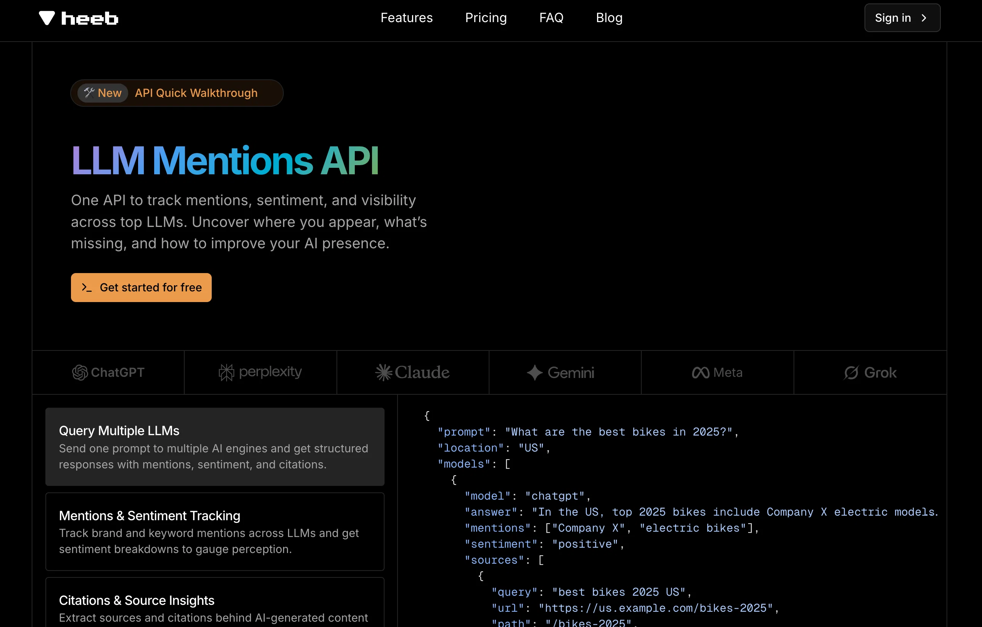The image size is (982, 627).
Task: Click the "models": [ line in JSON
Action: (x=474, y=464)
